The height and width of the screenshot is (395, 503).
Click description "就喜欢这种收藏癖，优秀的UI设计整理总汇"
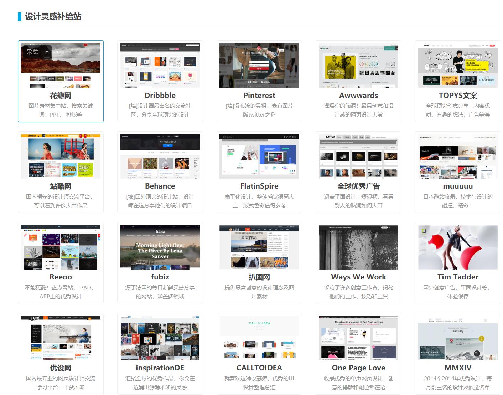point(259,383)
